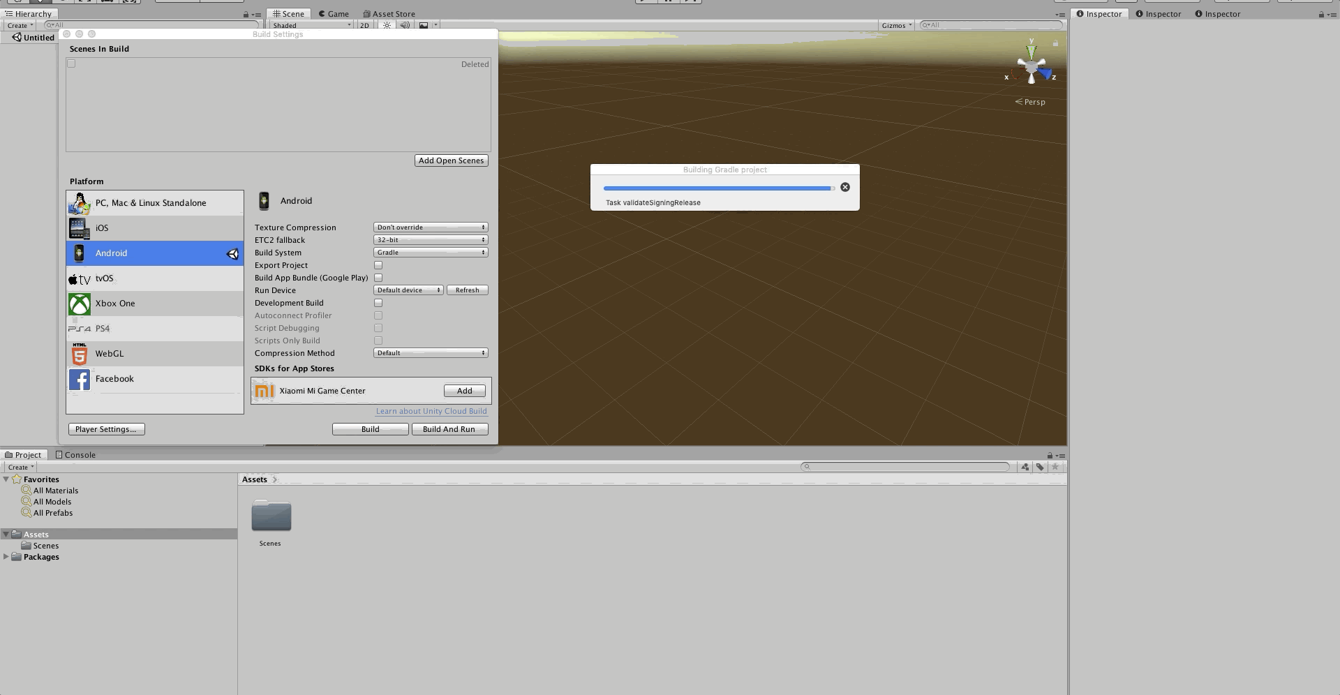This screenshot has width=1340, height=695.
Task: Toggle scene effects image icon
Action: [x=424, y=25]
